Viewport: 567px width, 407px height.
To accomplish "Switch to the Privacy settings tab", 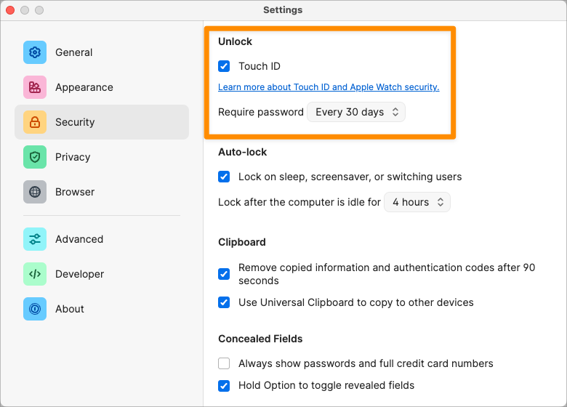I will tap(73, 157).
